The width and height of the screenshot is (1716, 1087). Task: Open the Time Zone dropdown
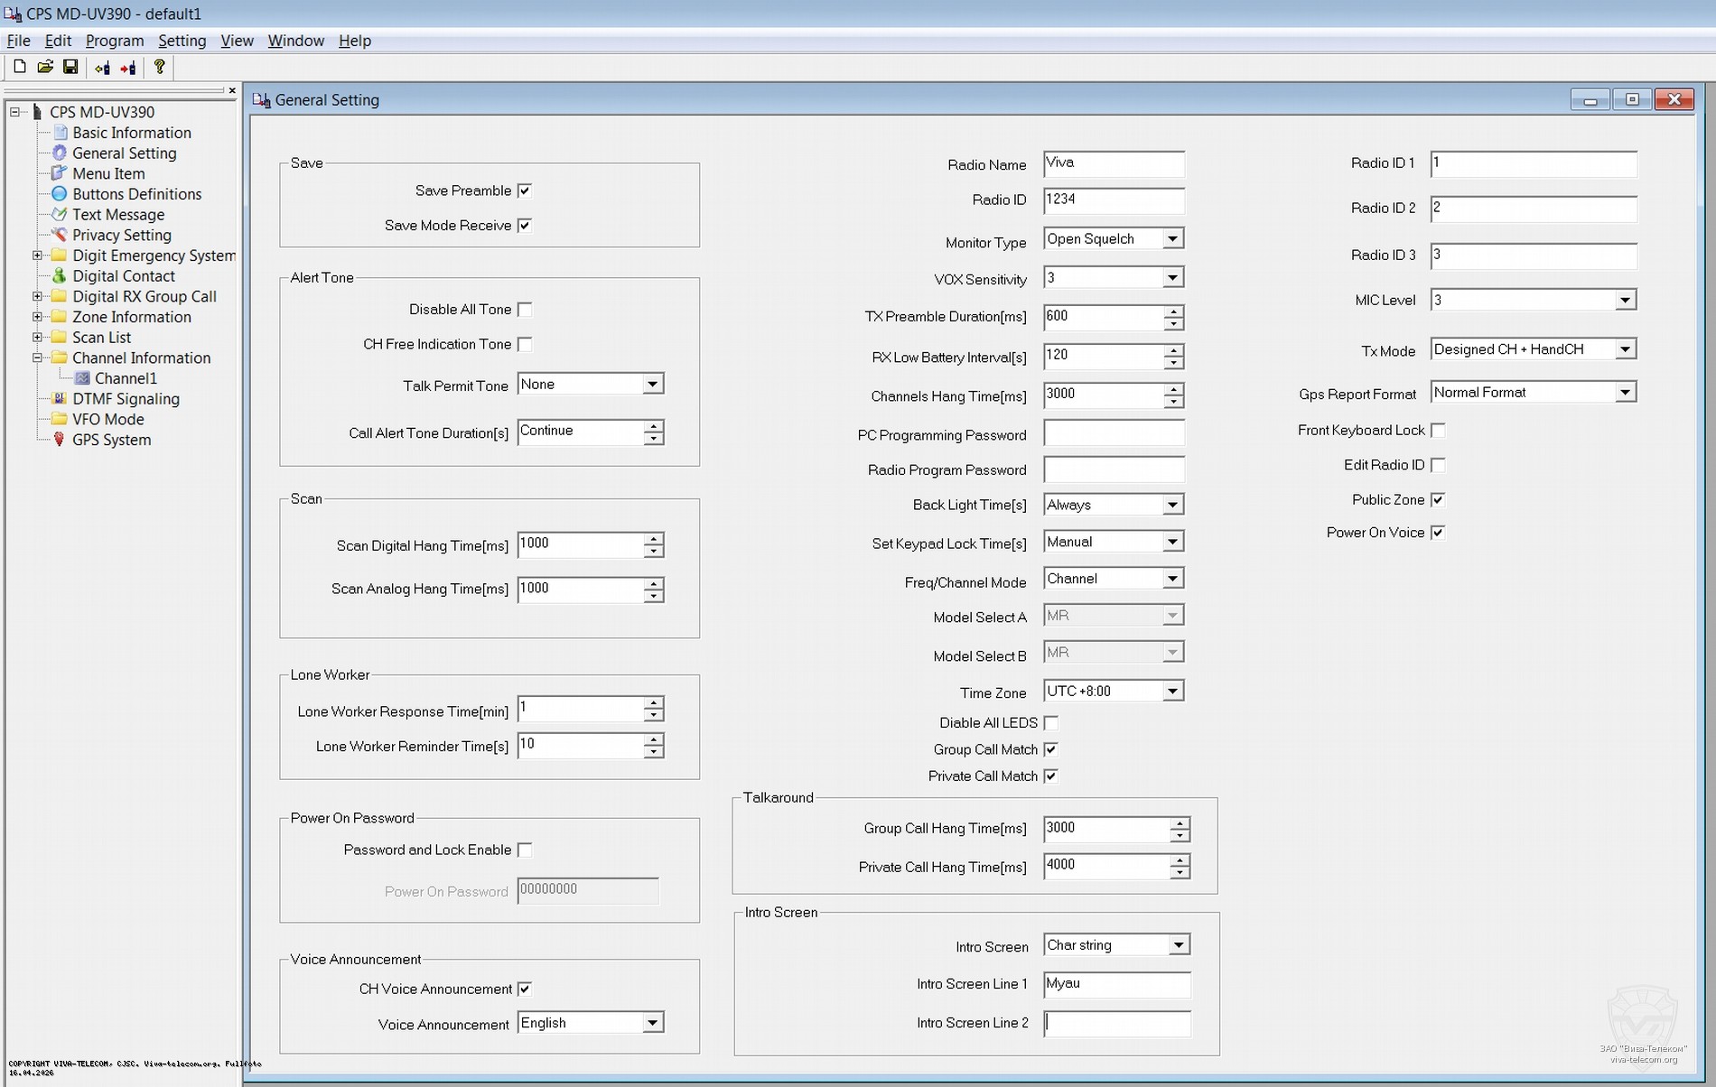pos(1171,692)
